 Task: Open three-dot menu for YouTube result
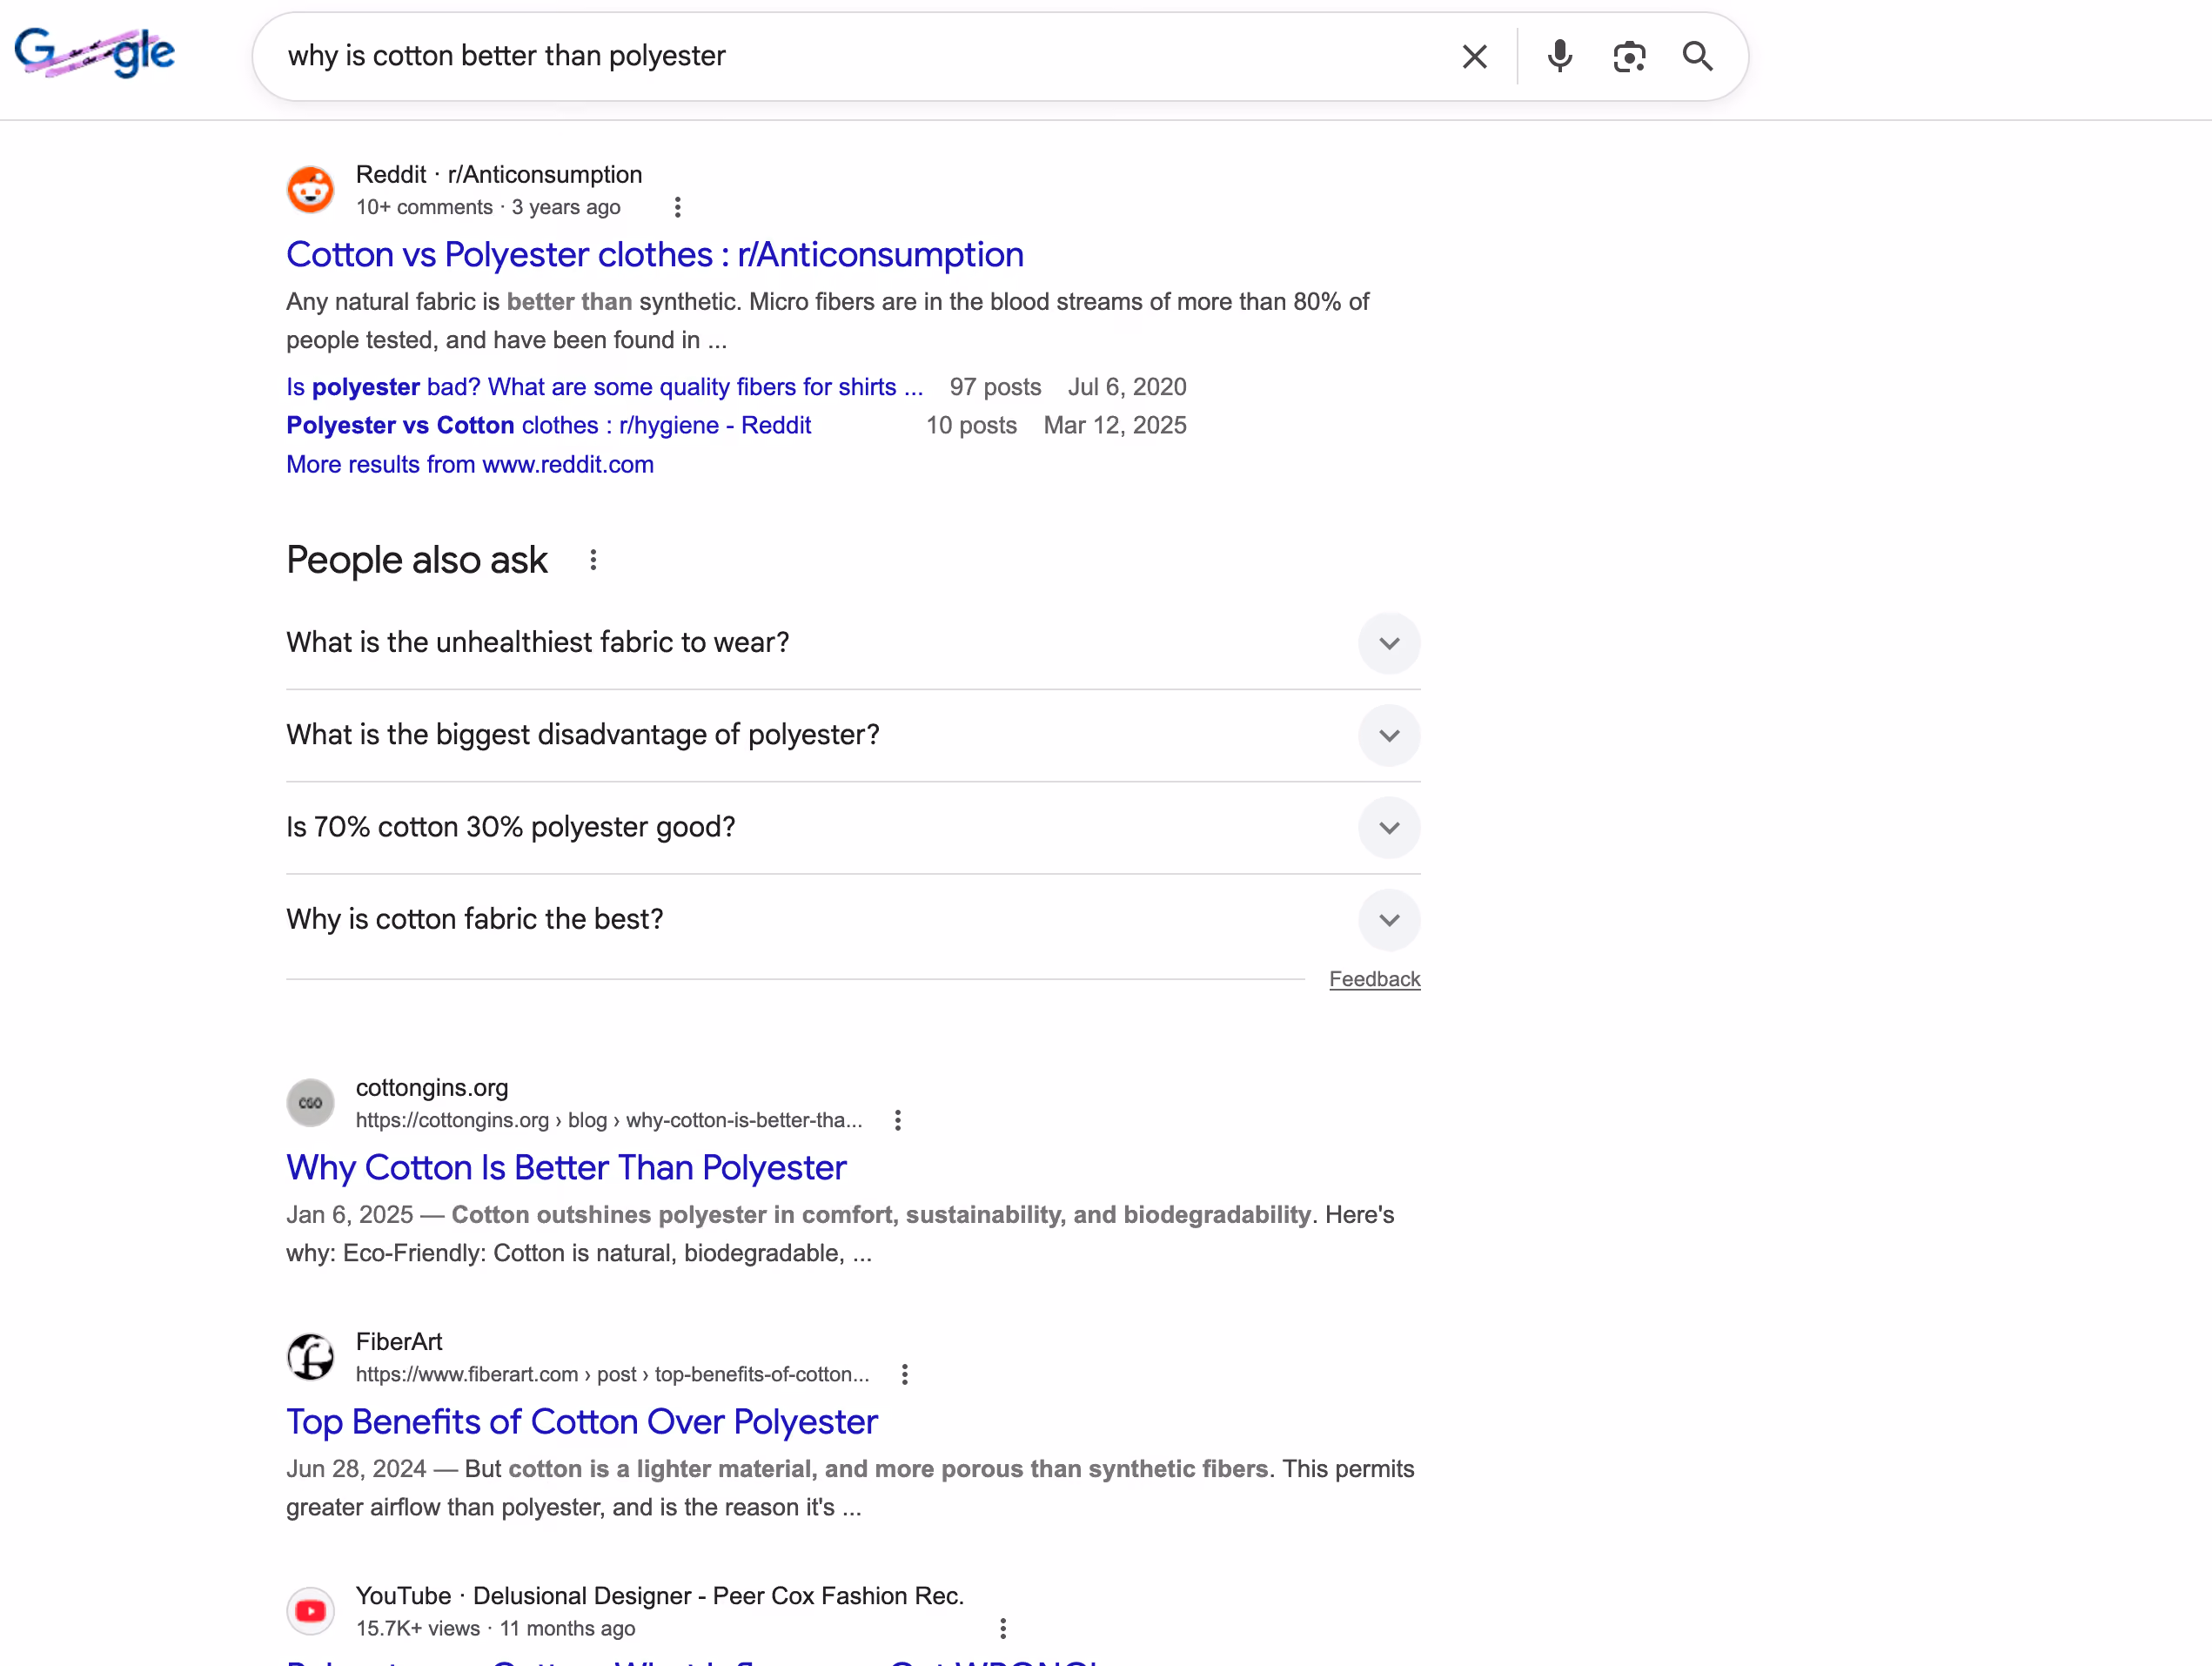pos(1003,1628)
